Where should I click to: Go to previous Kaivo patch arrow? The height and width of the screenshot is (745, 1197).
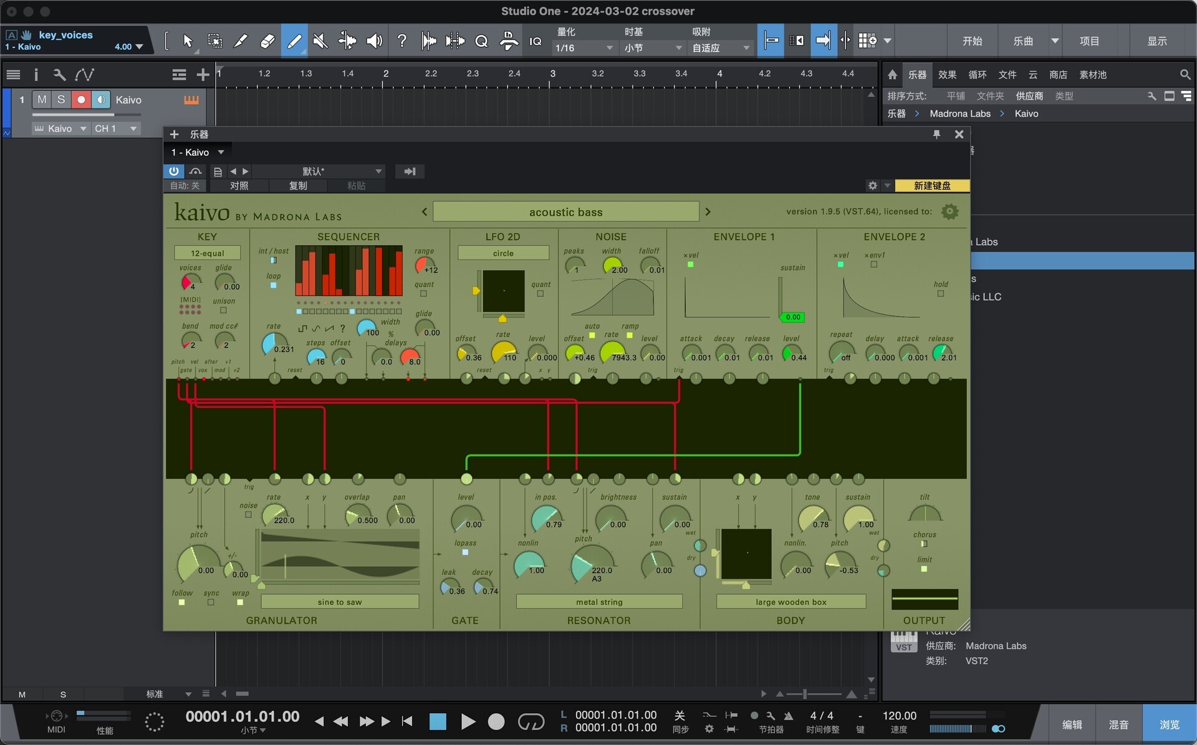[425, 212]
